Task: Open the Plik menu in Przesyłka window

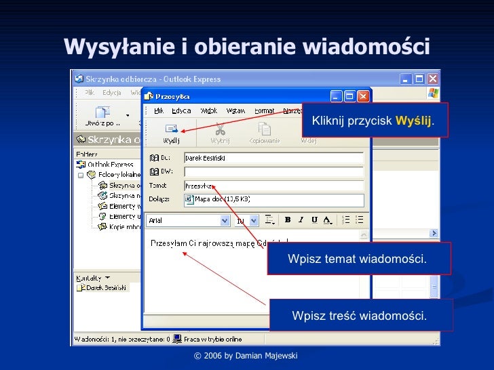Action: tap(159, 110)
